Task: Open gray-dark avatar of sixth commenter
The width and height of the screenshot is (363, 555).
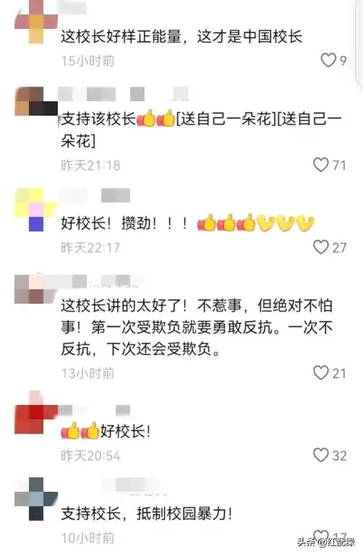Action: tap(36, 499)
